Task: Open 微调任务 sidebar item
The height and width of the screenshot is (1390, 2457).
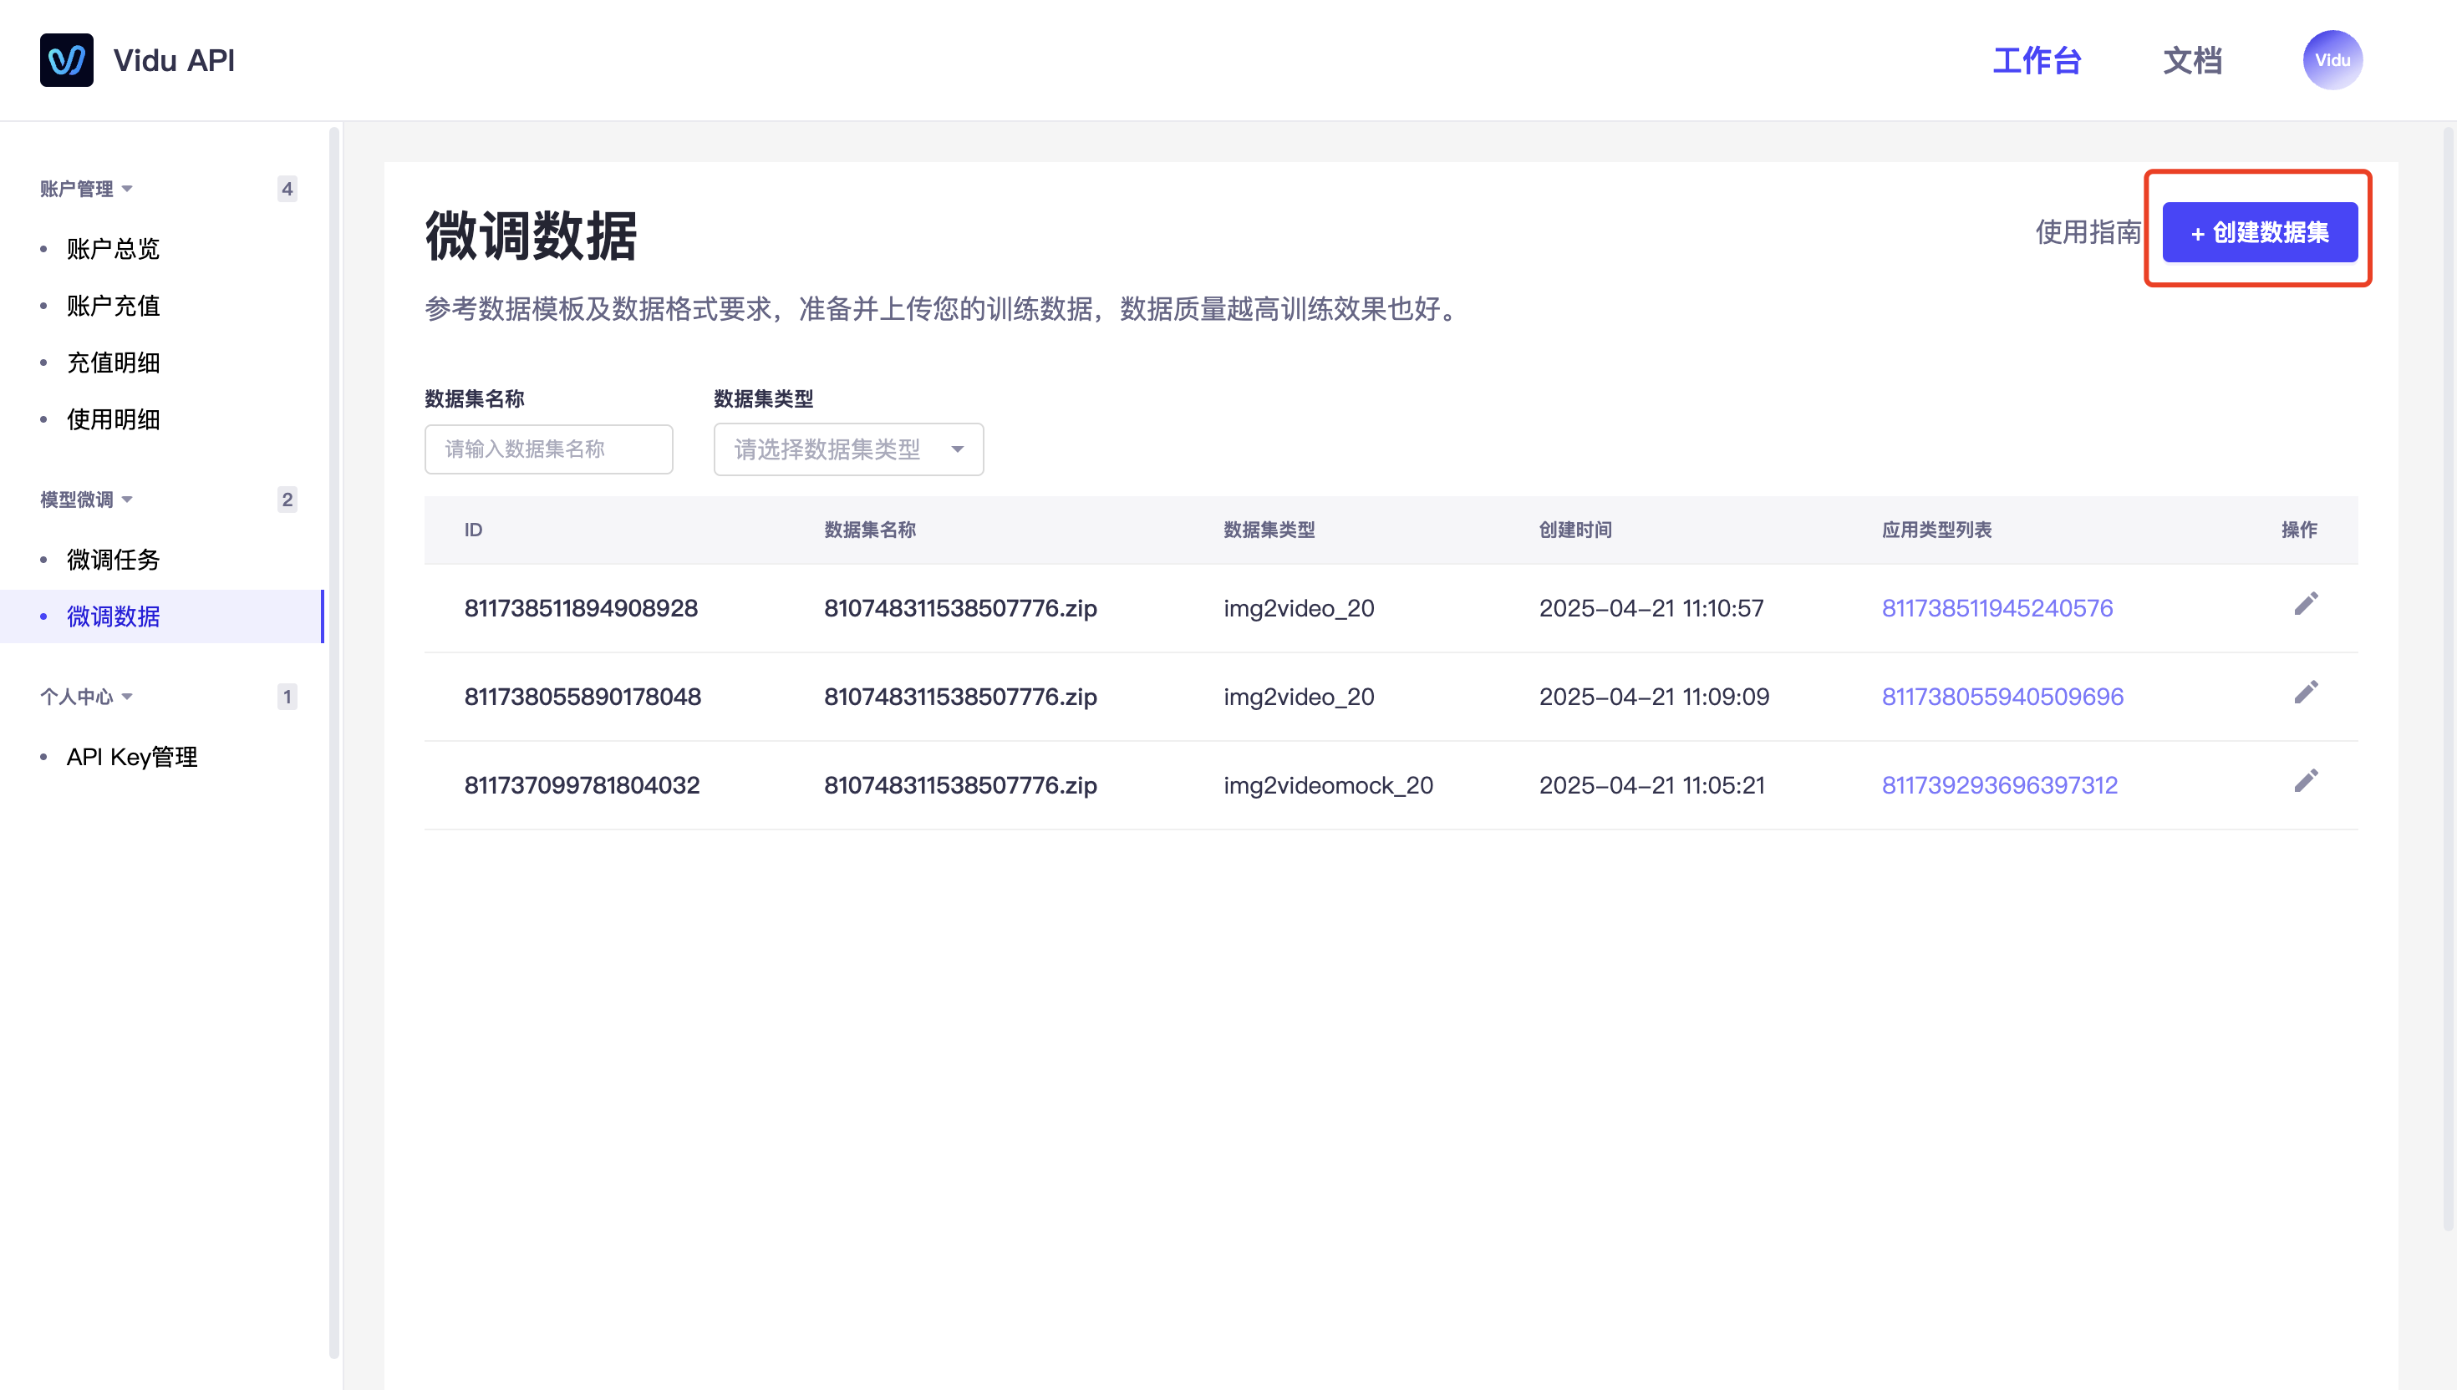Action: pos(113,561)
